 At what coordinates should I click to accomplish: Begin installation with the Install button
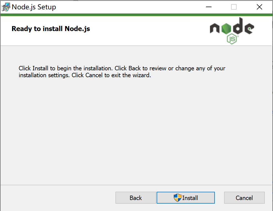pos(186,198)
